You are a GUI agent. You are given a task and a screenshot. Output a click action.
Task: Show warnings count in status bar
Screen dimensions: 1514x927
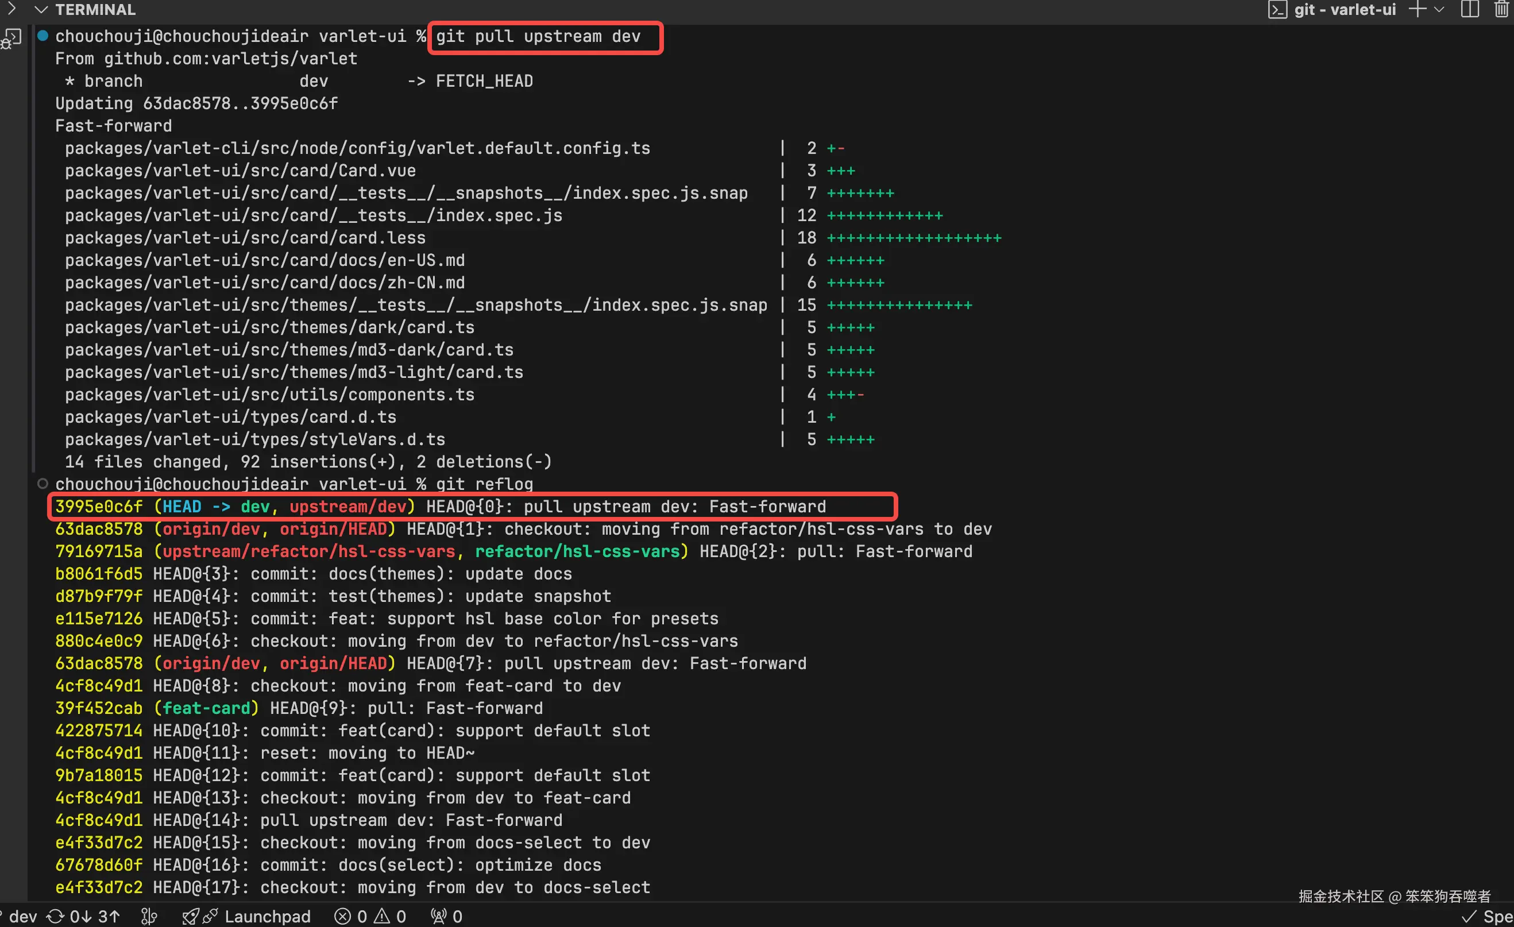(391, 917)
